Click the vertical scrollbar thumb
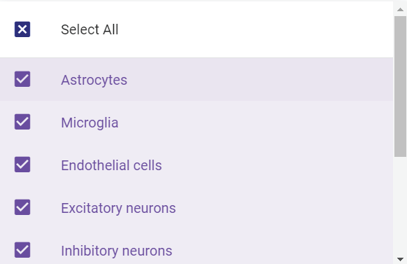The height and width of the screenshot is (264, 407). click(400, 87)
